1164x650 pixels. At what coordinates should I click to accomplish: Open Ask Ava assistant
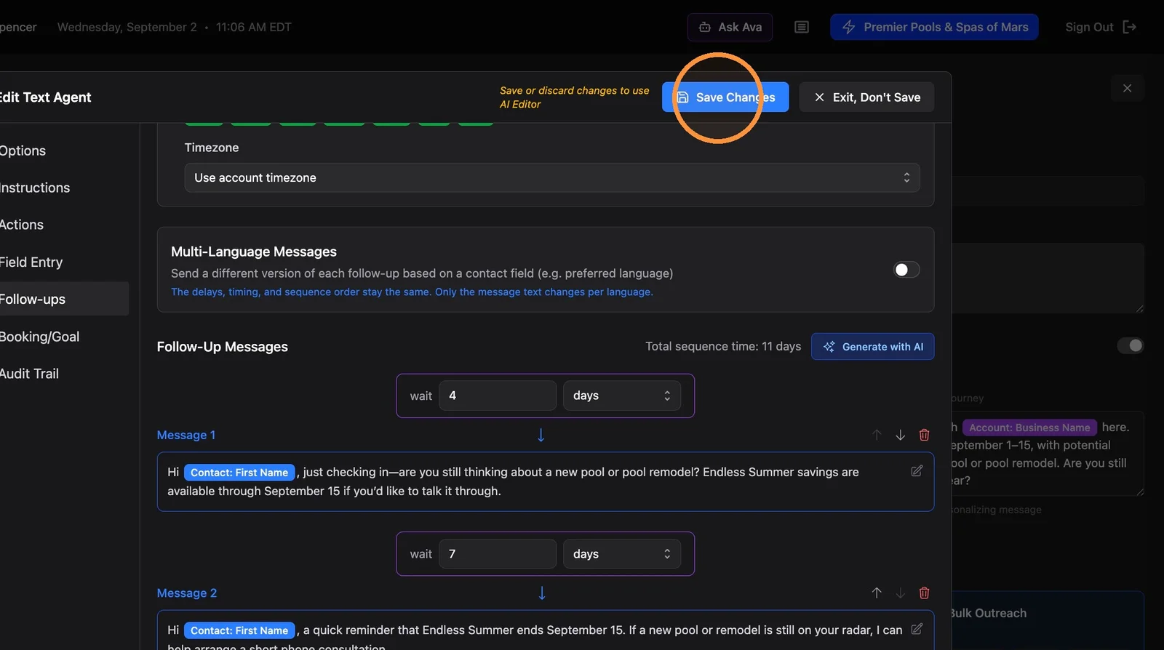pyautogui.click(x=730, y=27)
